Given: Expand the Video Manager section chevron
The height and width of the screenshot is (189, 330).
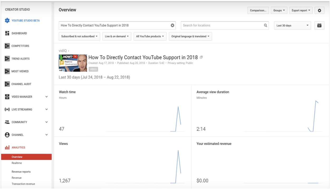Looking at the screenshot, I should point(47,97).
